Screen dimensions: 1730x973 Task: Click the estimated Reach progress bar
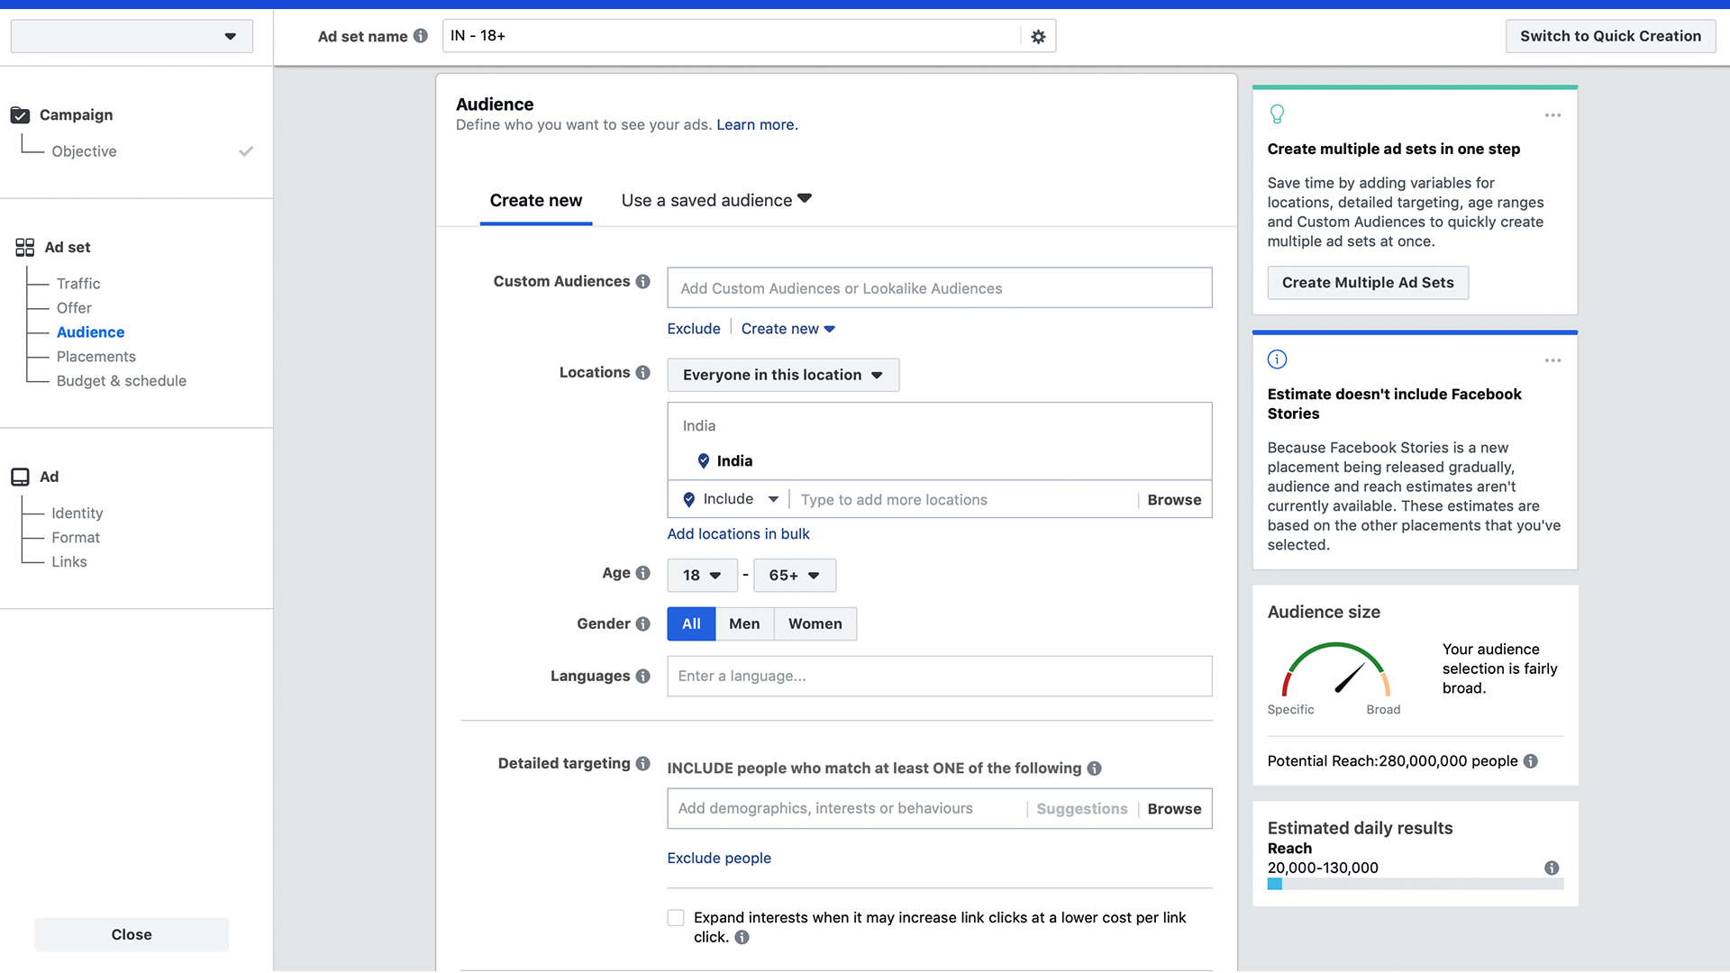[x=1415, y=885]
